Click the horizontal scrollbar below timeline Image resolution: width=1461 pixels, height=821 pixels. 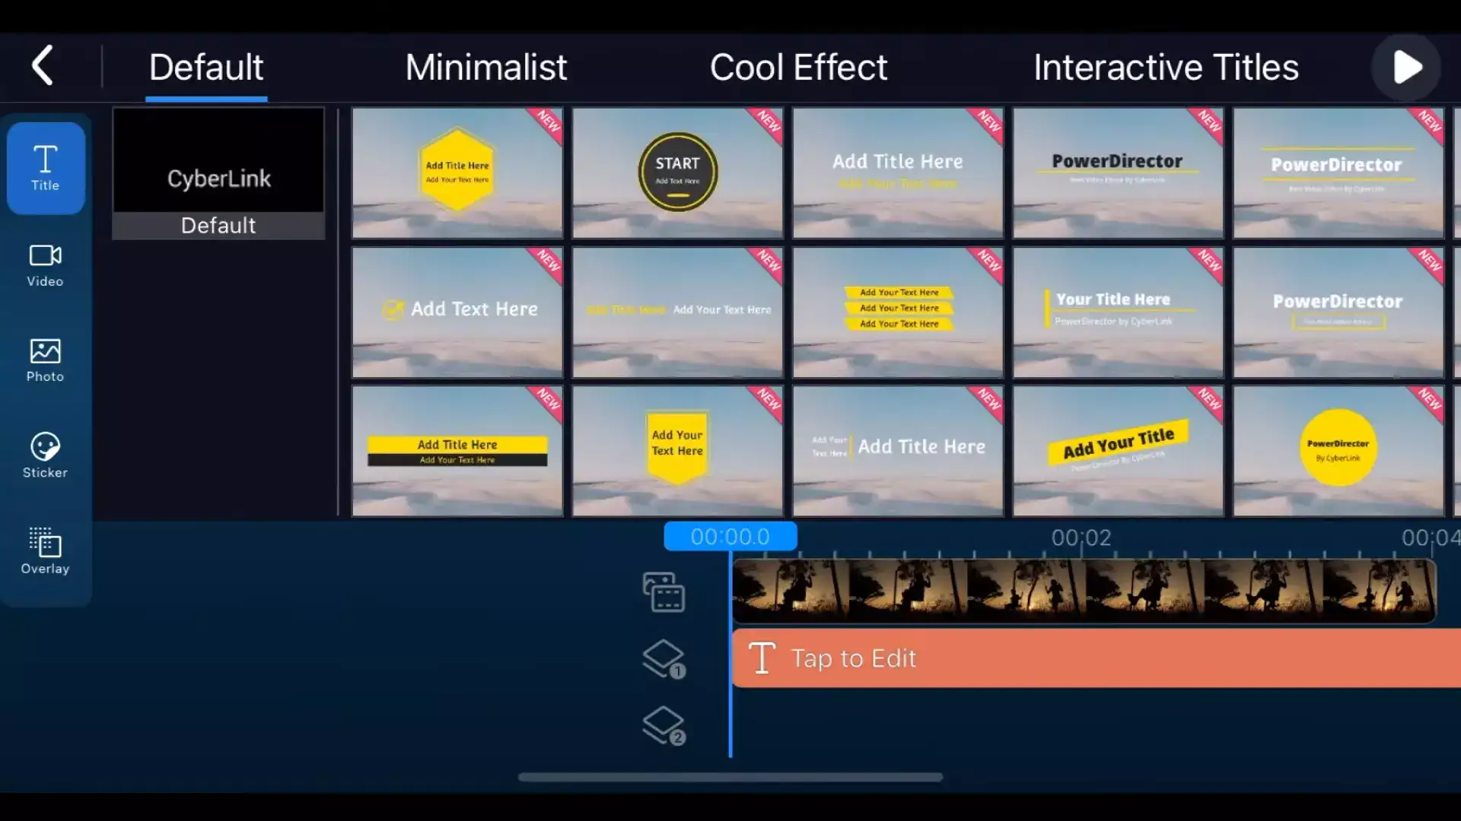730,777
